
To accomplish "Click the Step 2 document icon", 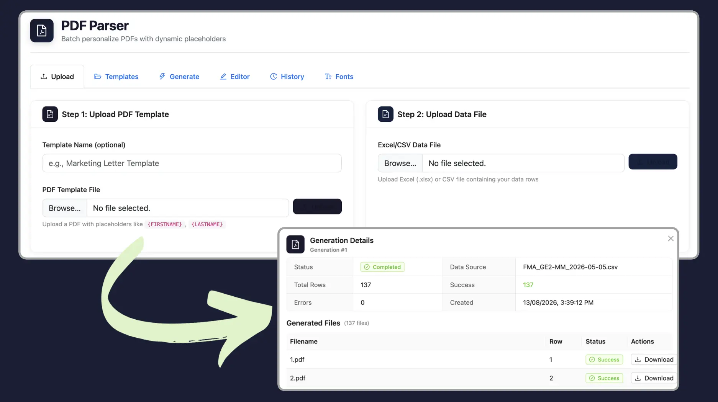I will [x=385, y=114].
